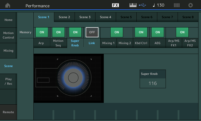Toggle Kbd Ctrl memory switch
This screenshot has width=201, height=121.
[141, 32]
